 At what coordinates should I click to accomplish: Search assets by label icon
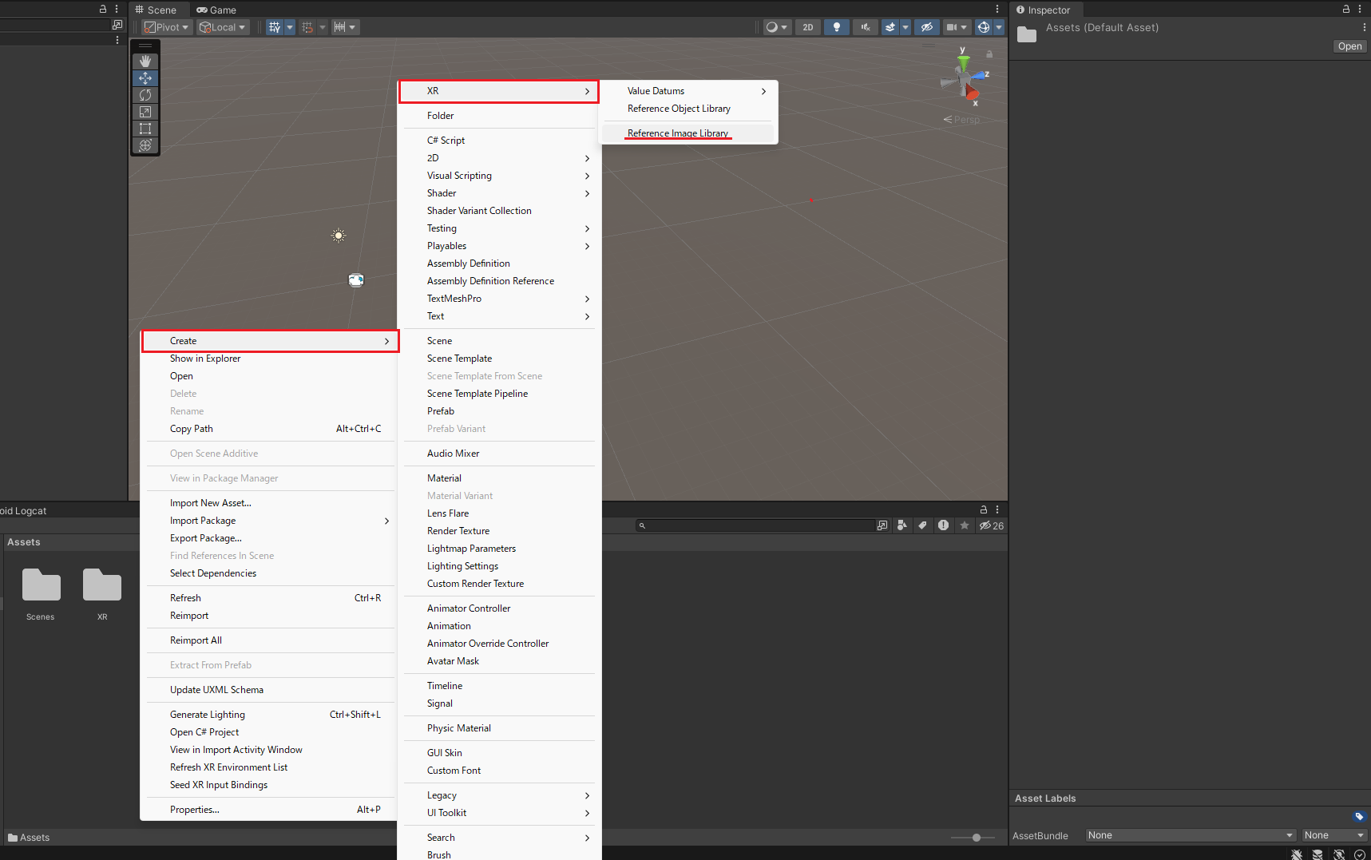click(x=923, y=525)
